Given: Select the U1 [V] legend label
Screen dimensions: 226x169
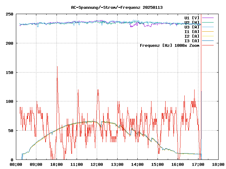Looking at the screenshot, I should click(192, 18).
